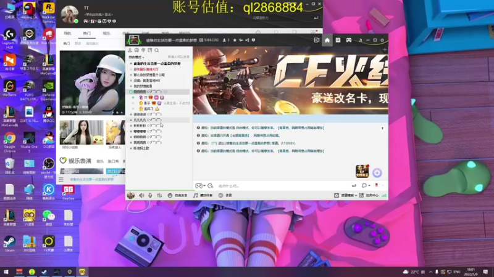Open the CF game badge thumbnail in chat
The width and height of the screenshot is (494, 277).
tap(362, 171)
